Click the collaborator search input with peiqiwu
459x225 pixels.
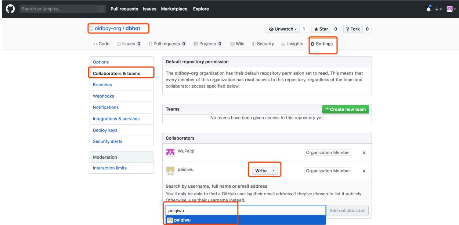[245, 210]
